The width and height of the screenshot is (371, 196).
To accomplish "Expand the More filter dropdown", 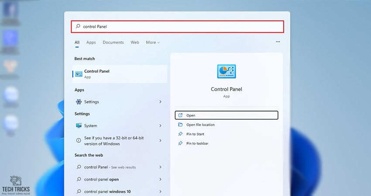I will [x=153, y=42].
